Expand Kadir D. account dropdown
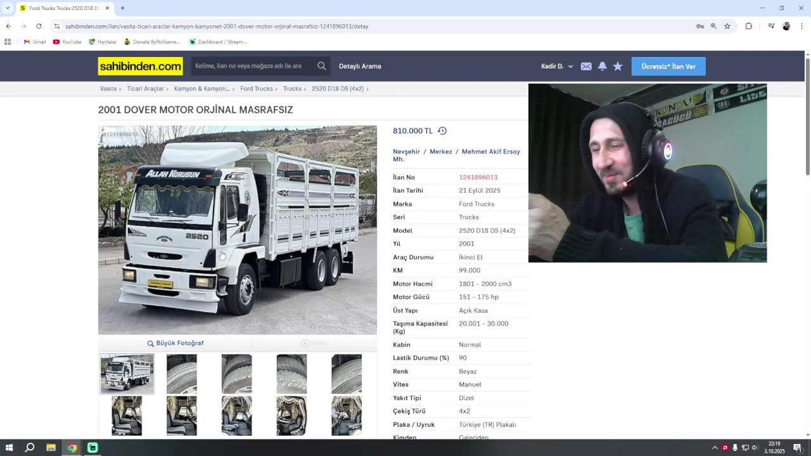 click(x=557, y=66)
